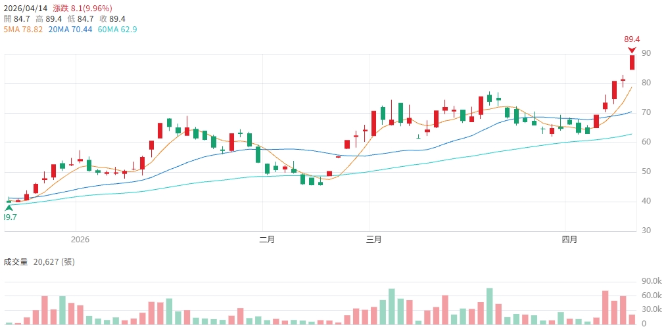Image resolution: width=668 pixels, height=331 pixels.
Task: Toggle the 20MA legend line
Action: pyautogui.click(x=70, y=30)
